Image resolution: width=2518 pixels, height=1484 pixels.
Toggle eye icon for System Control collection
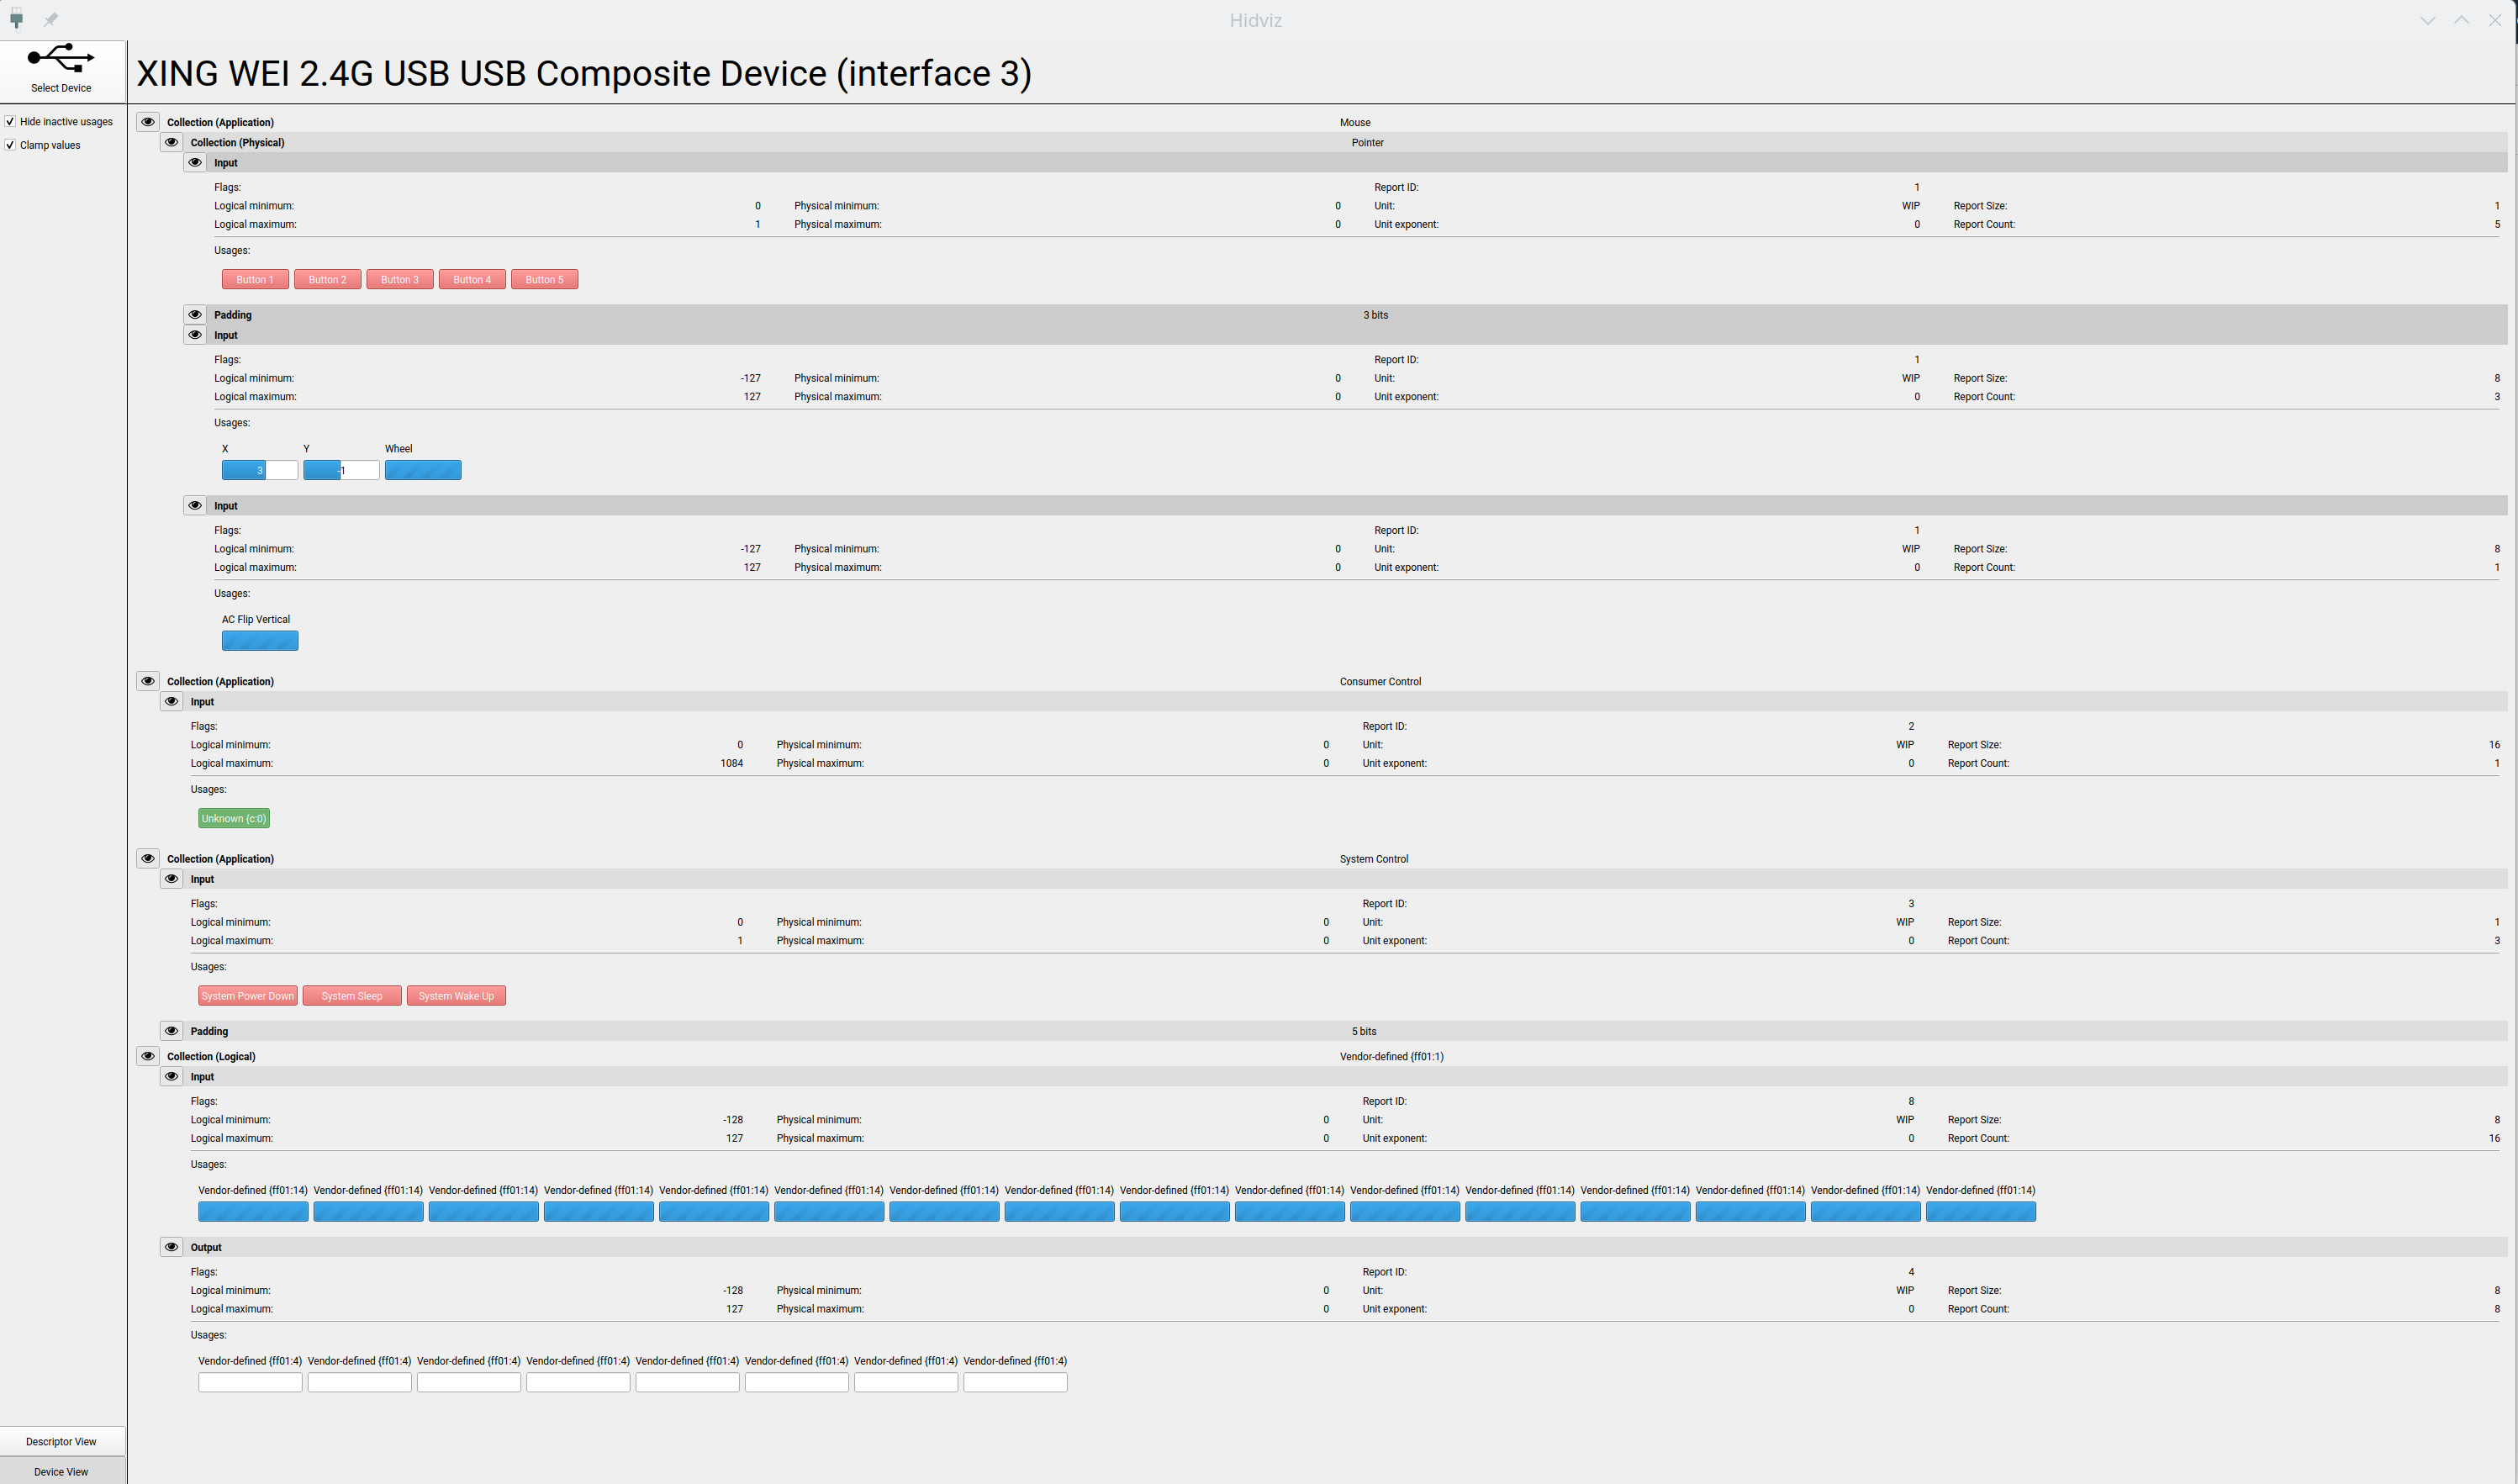click(147, 858)
